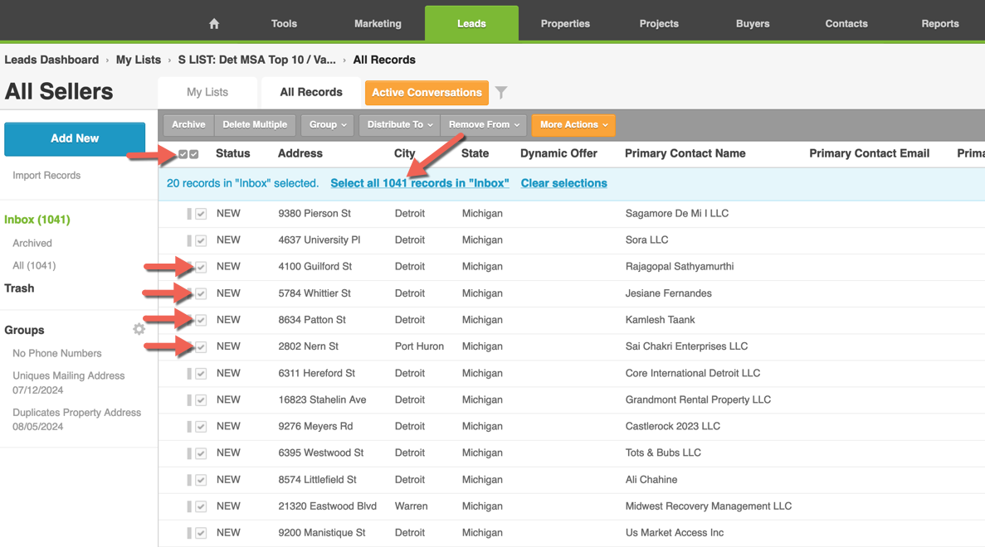985x547 pixels.
Task: Open the Distribute To dropdown
Action: (399, 125)
